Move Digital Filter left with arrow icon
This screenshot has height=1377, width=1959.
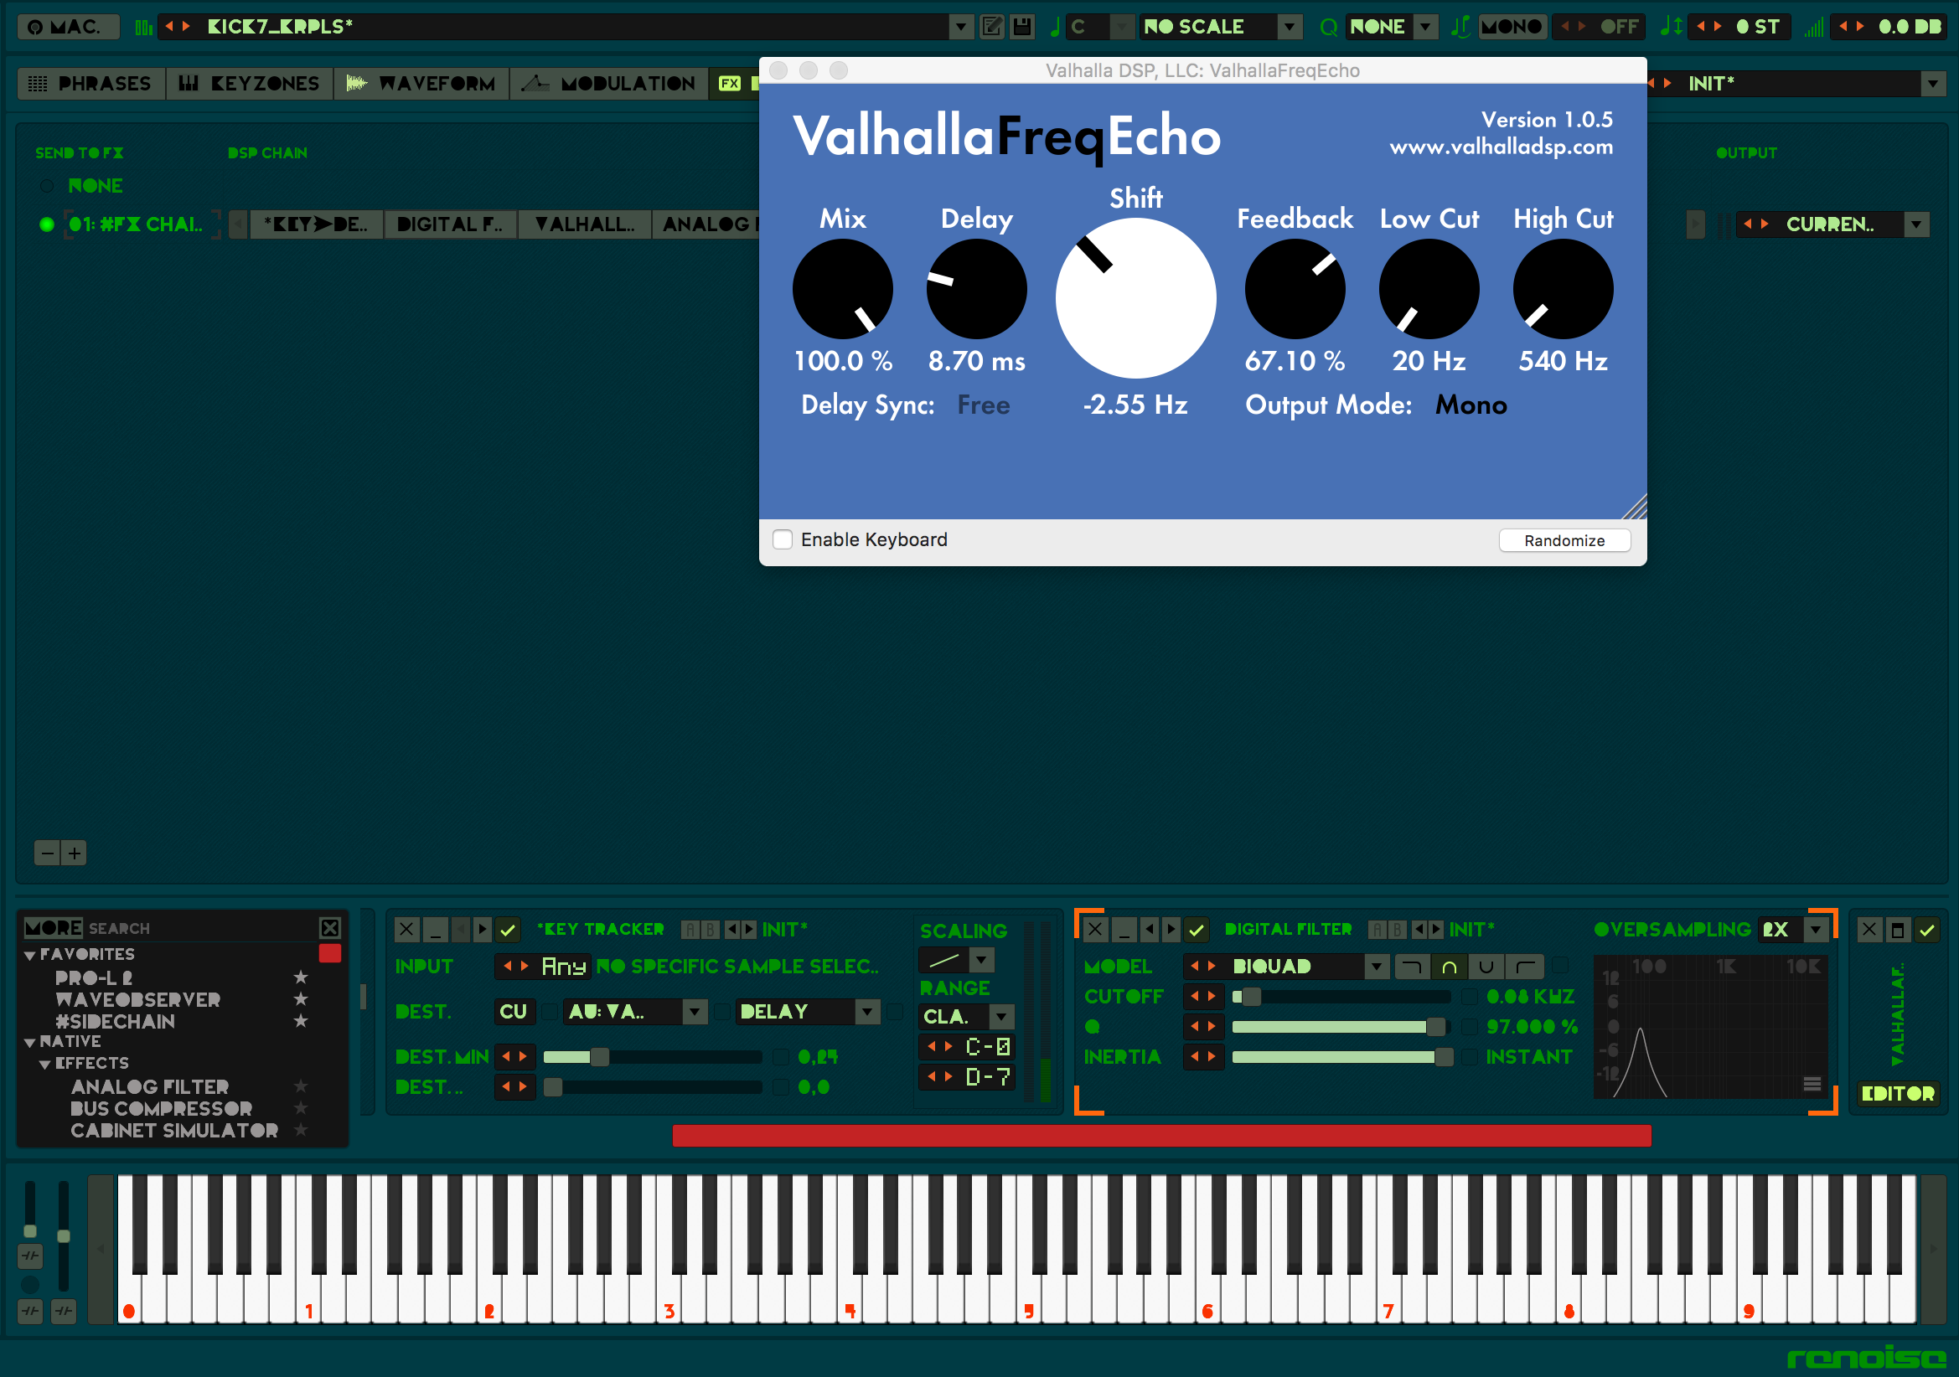(1150, 929)
